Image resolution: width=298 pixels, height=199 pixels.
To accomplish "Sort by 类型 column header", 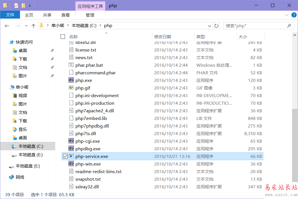I will click(201, 37).
